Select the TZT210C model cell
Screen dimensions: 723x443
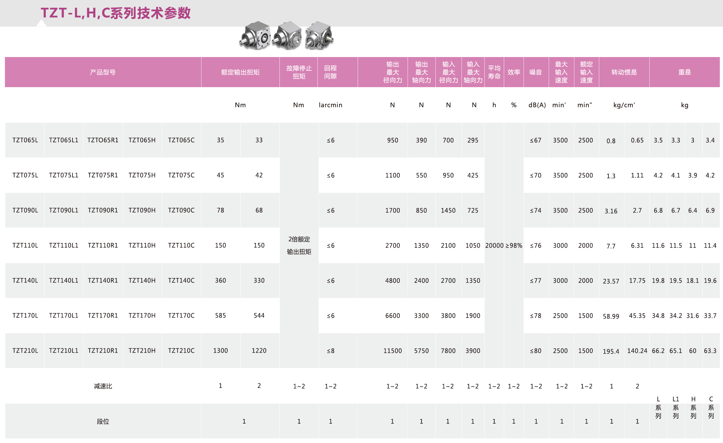pos(181,350)
